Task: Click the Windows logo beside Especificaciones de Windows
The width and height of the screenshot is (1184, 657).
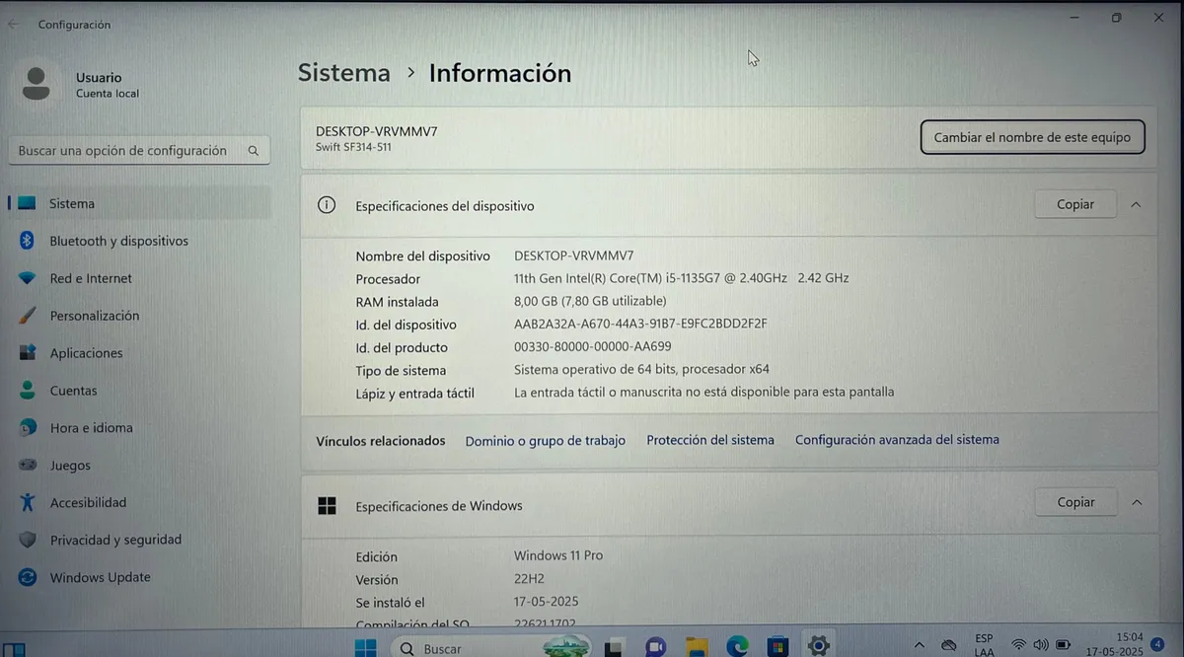Action: point(327,506)
